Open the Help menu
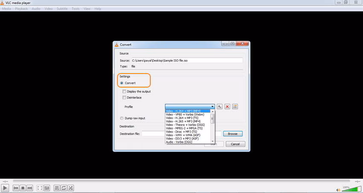This screenshot has width=363, height=193. pos(98,9)
